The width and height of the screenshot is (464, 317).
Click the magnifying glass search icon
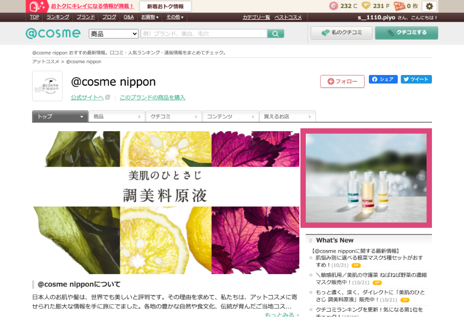pos(275,33)
